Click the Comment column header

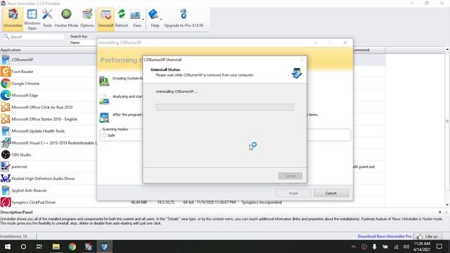tap(368, 50)
